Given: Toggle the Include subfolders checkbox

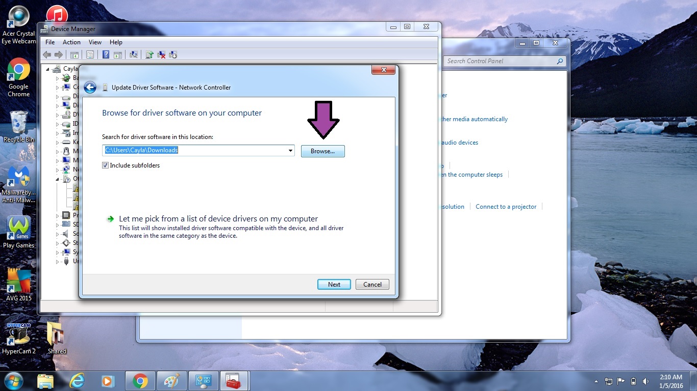Looking at the screenshot, I should (x=106, y=165).
